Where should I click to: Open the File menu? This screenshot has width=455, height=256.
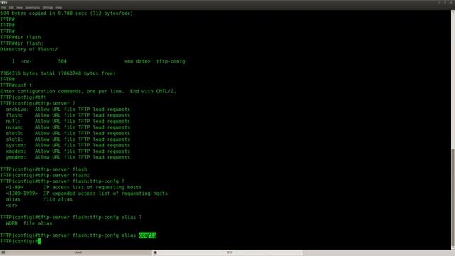pyautogui.click(x=4, y=7)
